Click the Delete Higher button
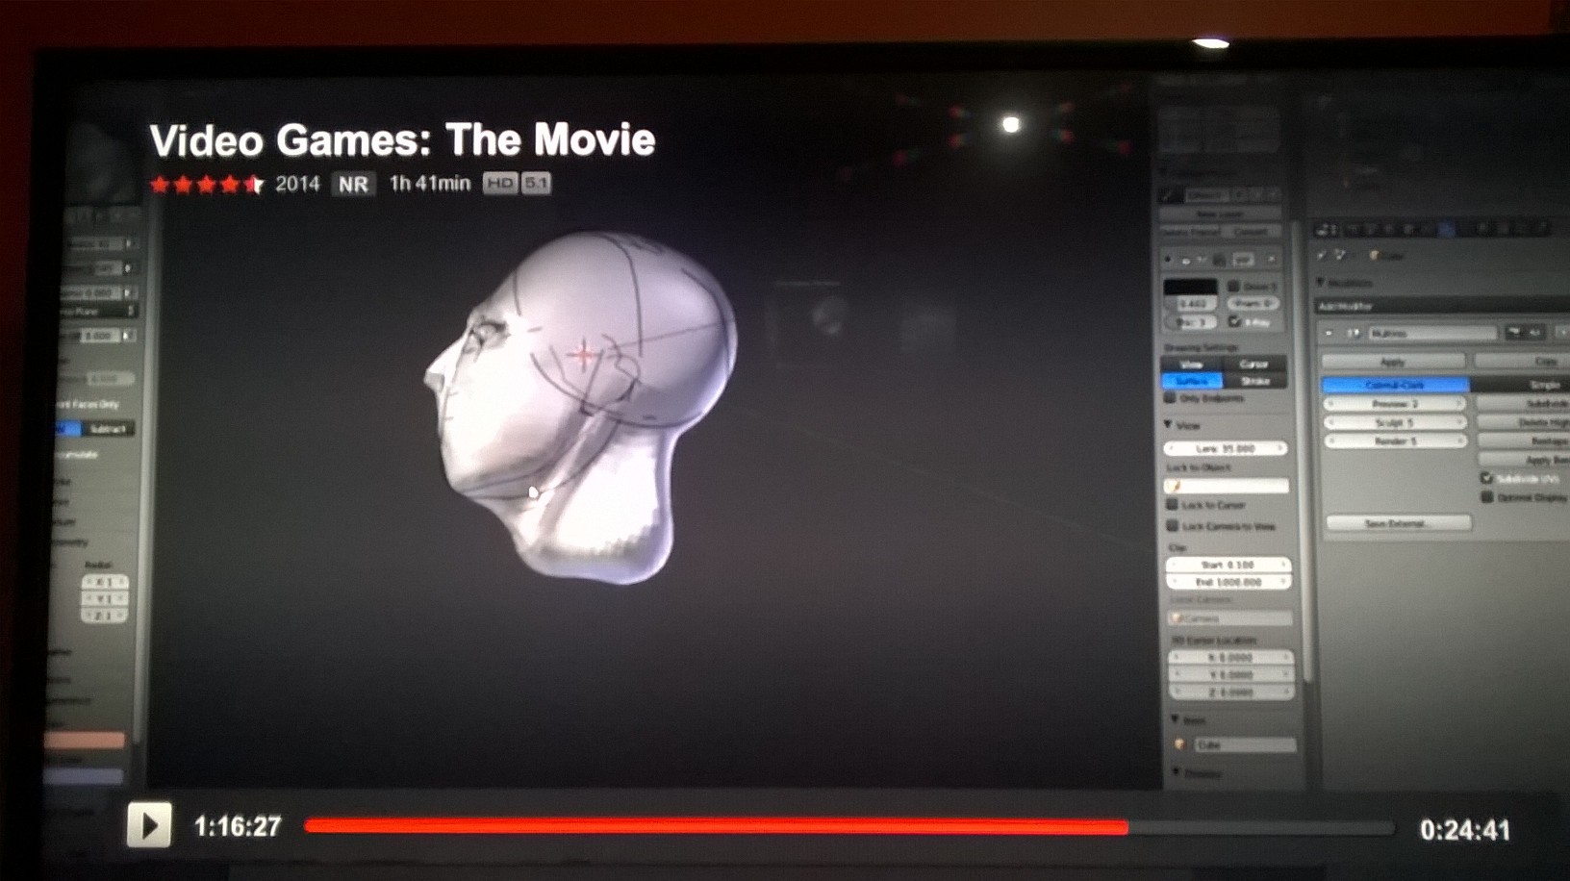Screen dimensions: 1570x881 [x=1524, y=422]
